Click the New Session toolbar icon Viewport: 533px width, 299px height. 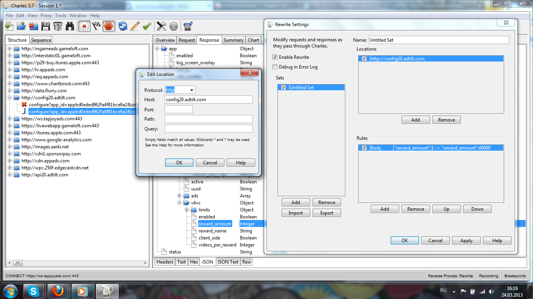point(9,26)
